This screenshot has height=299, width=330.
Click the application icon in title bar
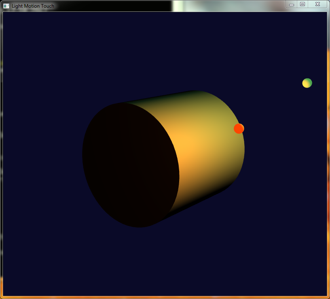[x=6, y=6]
